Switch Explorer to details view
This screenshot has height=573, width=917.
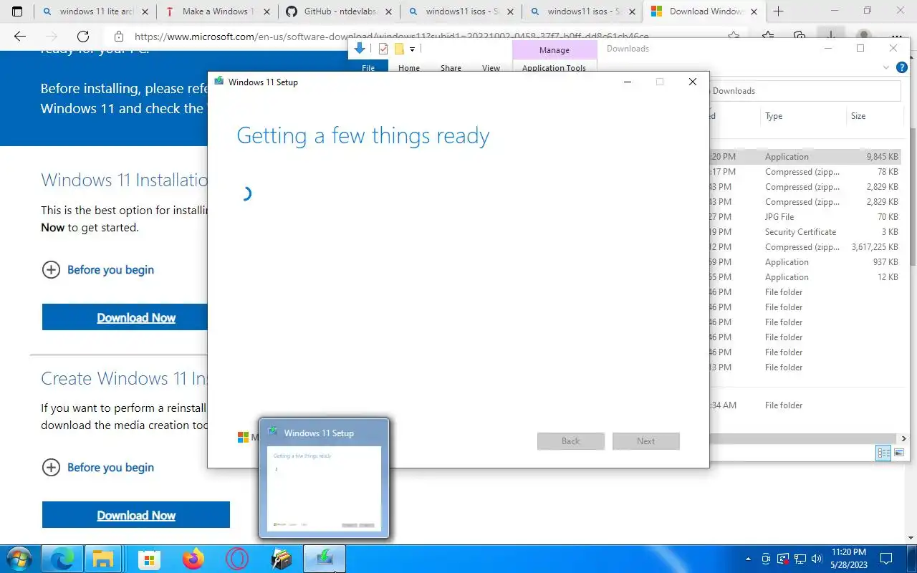[x=884, y=453]
